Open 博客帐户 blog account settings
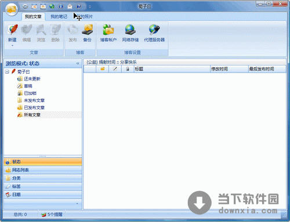Image resolution: width=290 pixels, height=222 pixels. point(108,32)
